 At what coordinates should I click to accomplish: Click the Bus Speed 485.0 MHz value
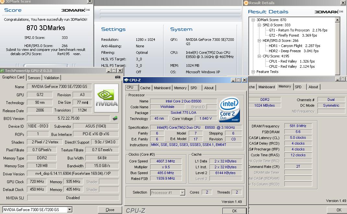[x=165, y=173]
